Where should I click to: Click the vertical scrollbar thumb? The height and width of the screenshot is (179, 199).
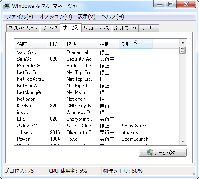click(183, 50)
